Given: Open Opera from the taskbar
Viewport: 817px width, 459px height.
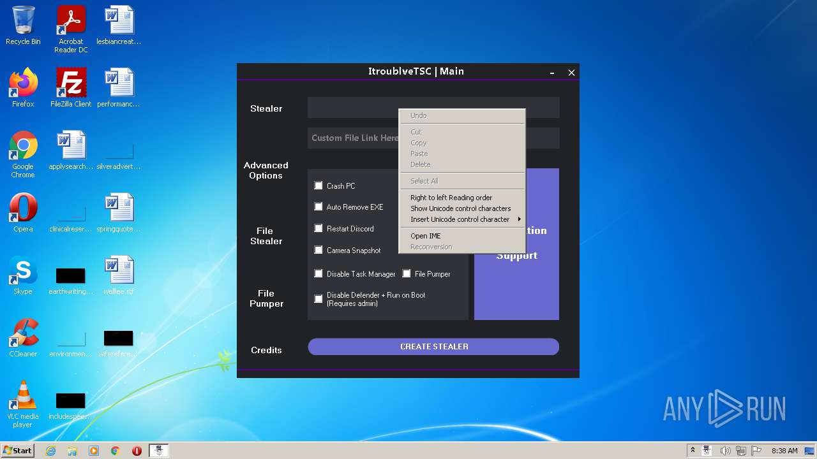Looking at the screenshot, I should pyautogui.click(x=137, y=451).
